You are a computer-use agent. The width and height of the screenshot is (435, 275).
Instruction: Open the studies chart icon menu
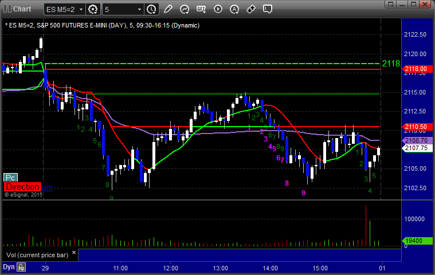[x=185, y=9]
